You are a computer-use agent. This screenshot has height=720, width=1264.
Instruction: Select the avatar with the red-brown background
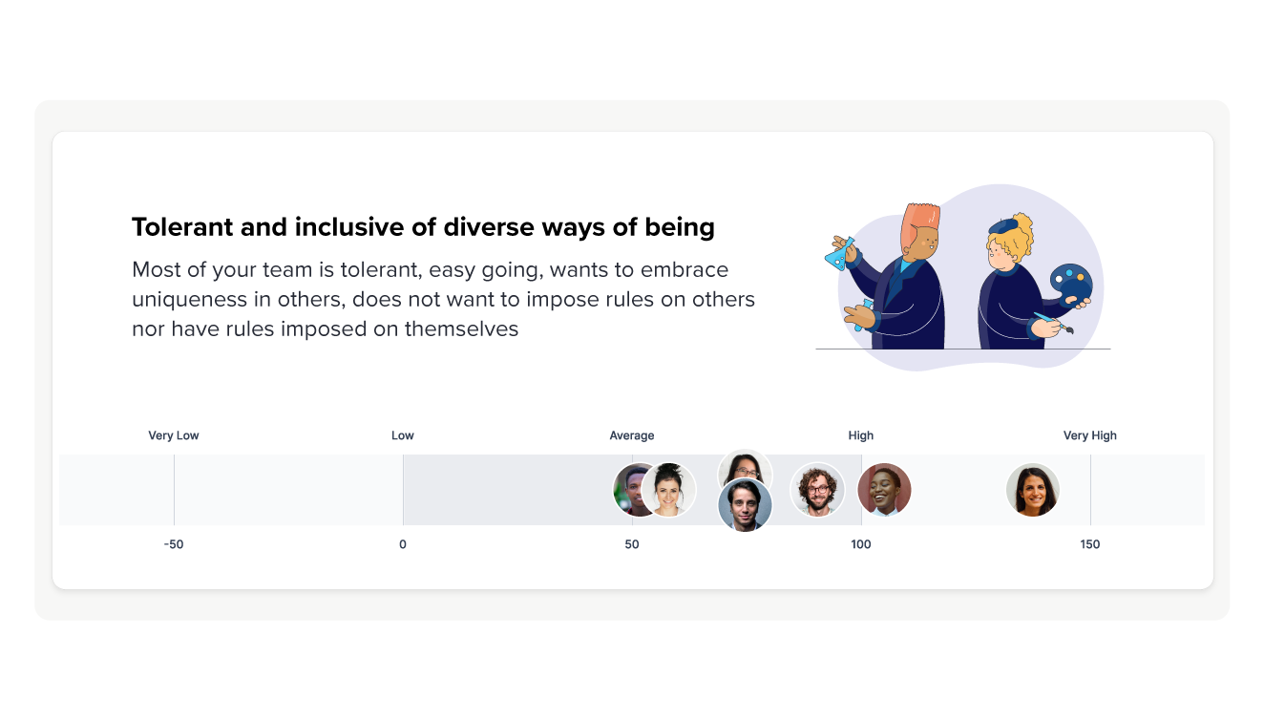click(884, 490)
